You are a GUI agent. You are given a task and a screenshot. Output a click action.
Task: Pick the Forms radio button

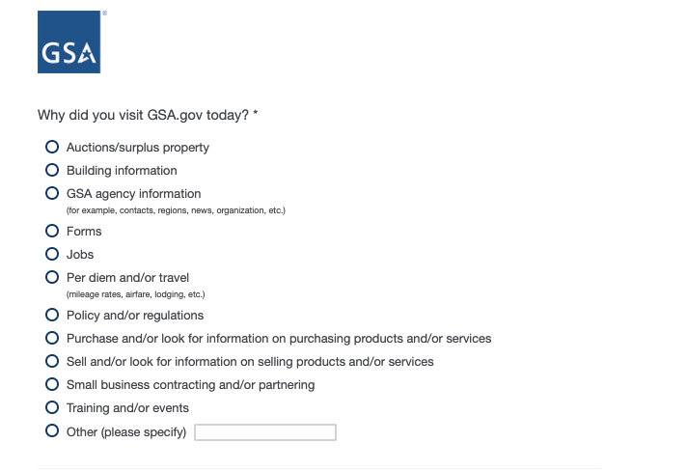click(x=52, y=232)
